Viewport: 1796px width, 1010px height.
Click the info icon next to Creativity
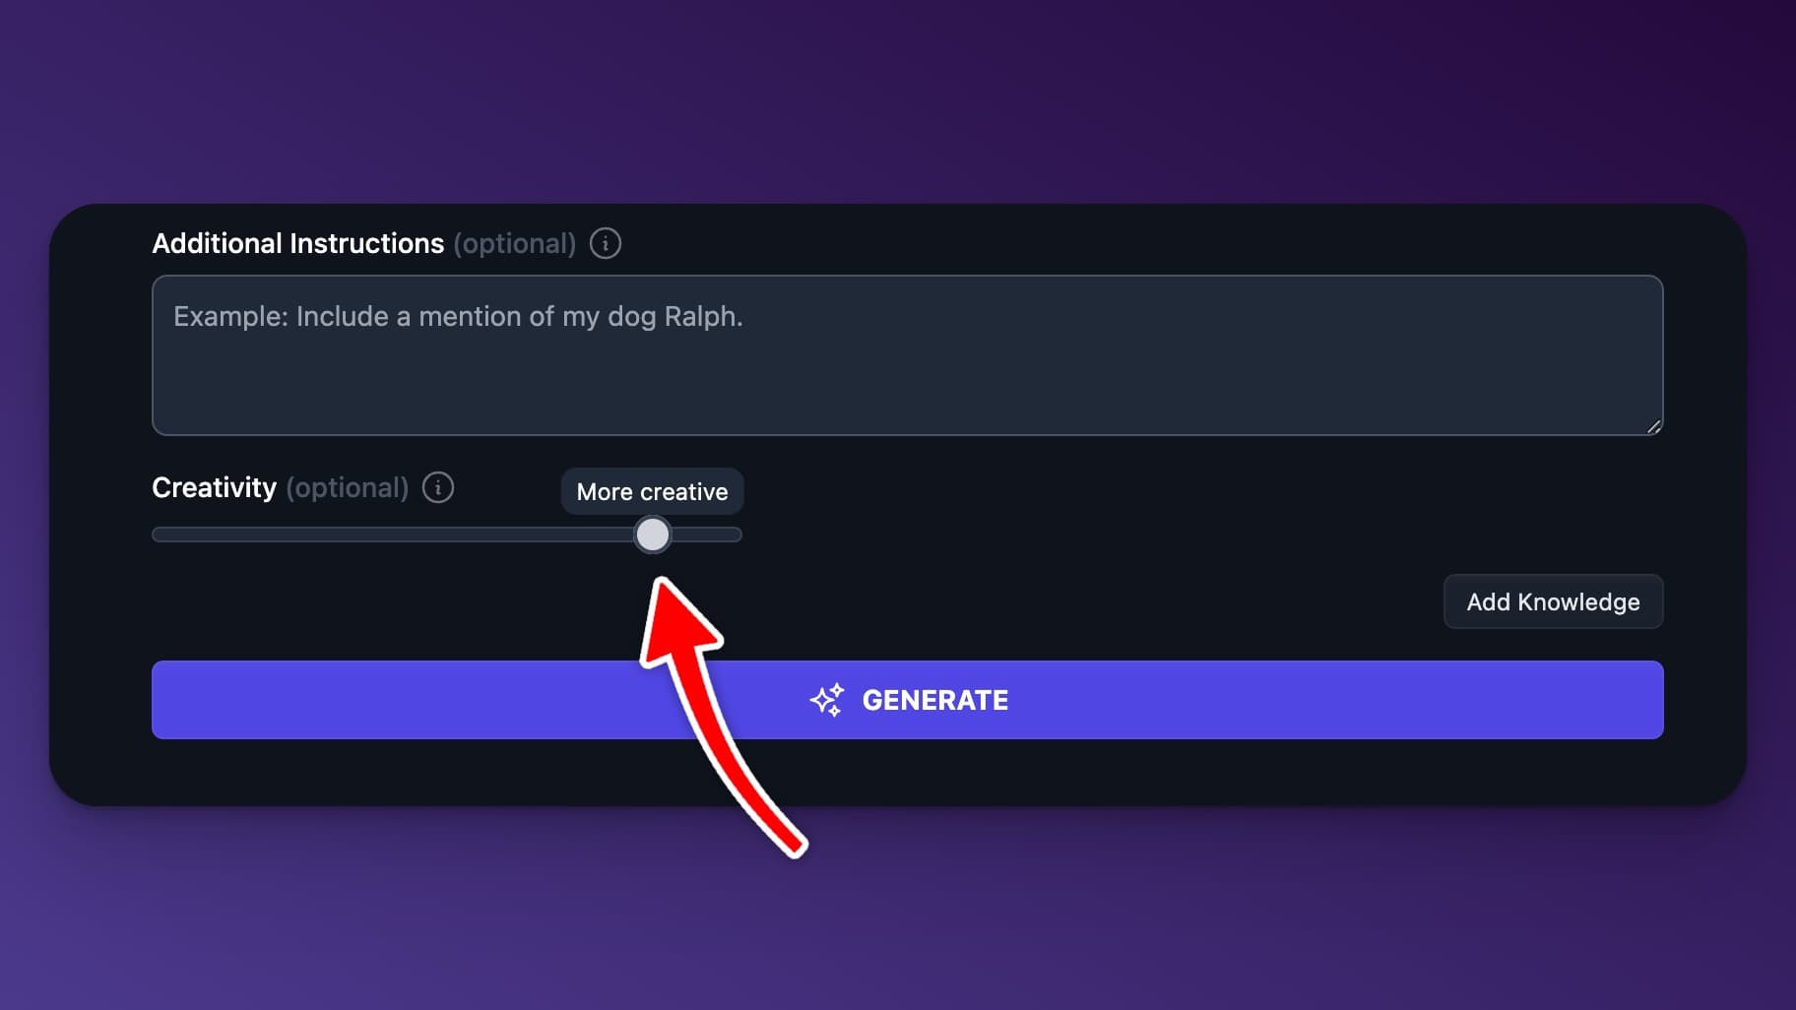438,487
